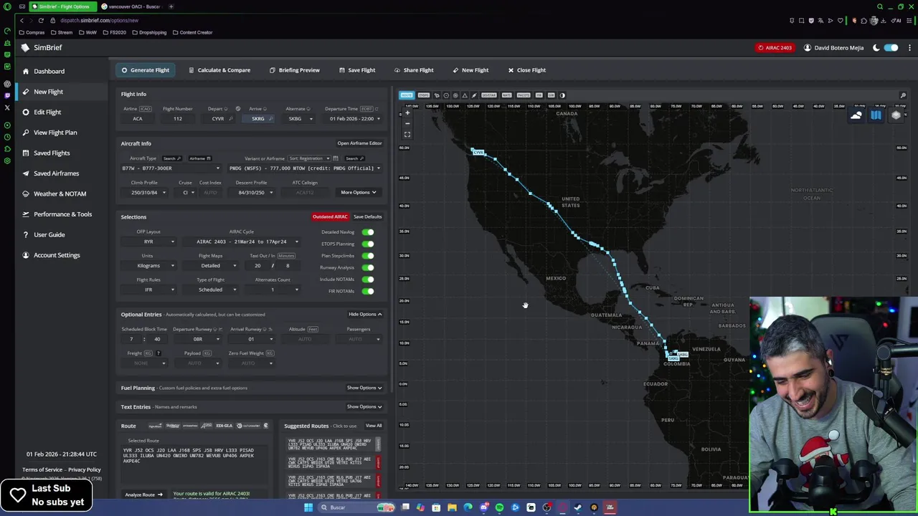The height and width of the screenshot is (516, 918).
Task: Collapse Optional Entries with Hide Options
Action: tap(365, 314)
